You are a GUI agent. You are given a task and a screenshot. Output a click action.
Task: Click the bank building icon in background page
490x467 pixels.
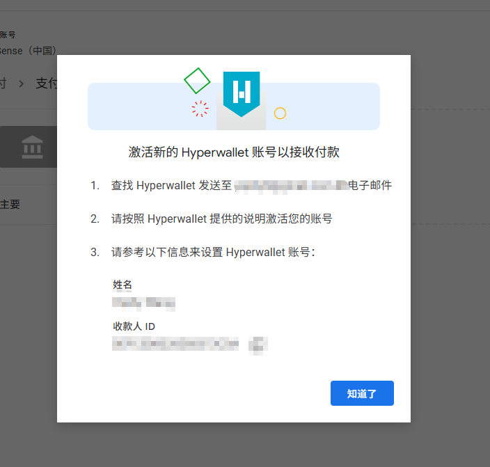(x=32, y=147)
